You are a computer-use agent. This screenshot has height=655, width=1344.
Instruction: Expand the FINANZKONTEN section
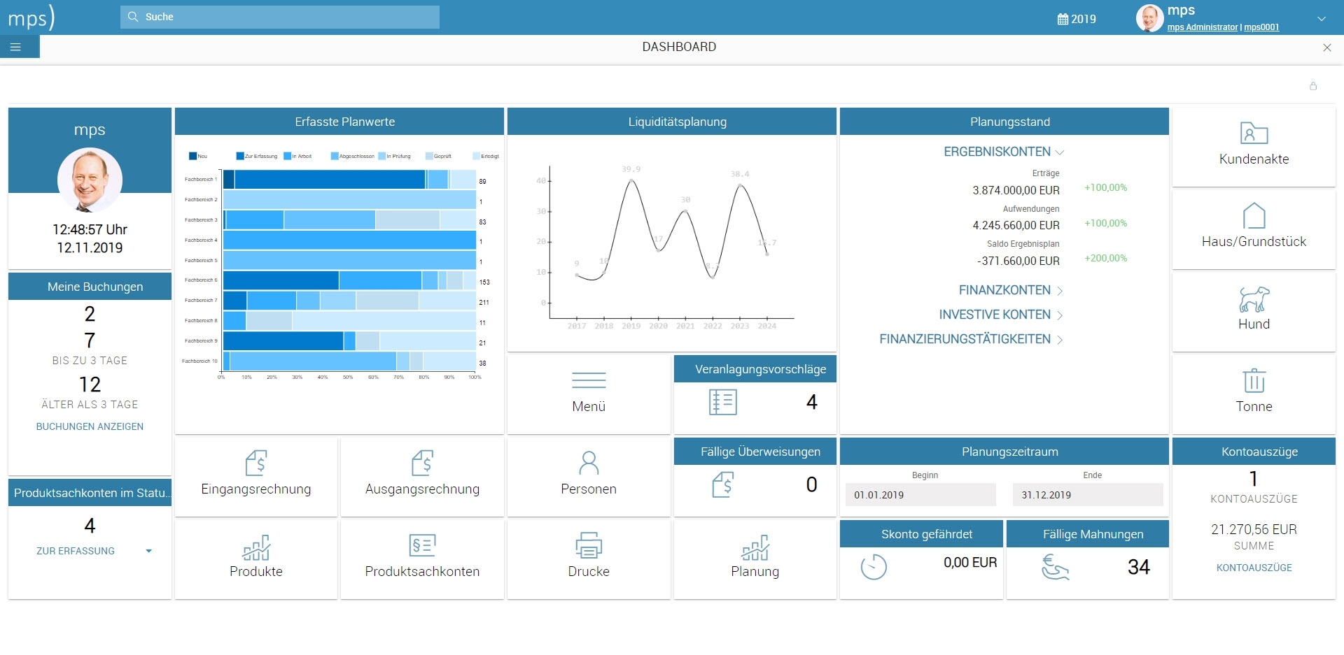tap(1011, 290)
